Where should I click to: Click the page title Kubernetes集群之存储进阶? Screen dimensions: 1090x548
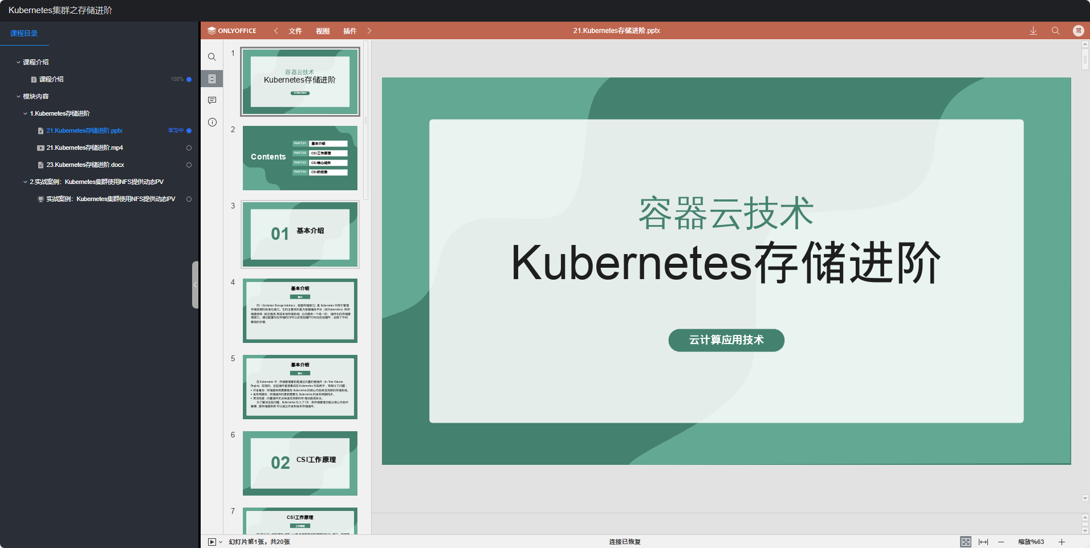(60, 10)
